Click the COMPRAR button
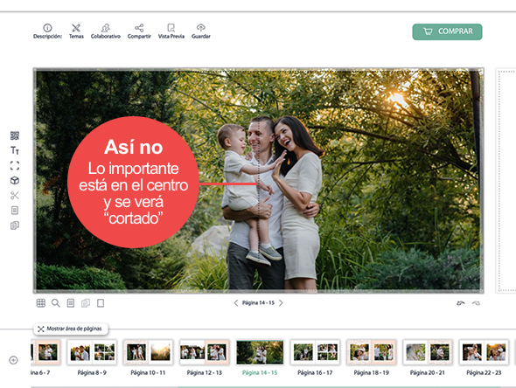Screen dimensions: 516x388 pos(447,31)
